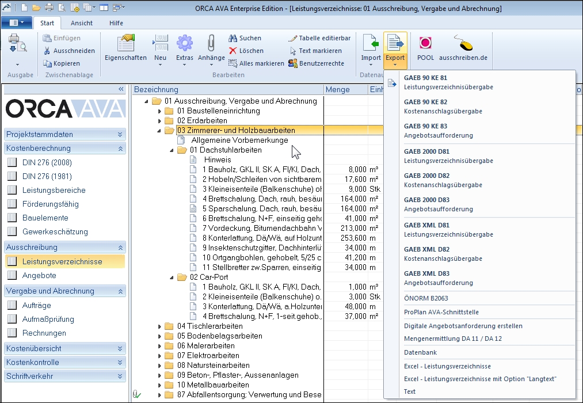The height and width of the screenshot is (403, 583).
Task: Expand the Projektstammdaten sidebar section
Action: [x=120, y=135]
